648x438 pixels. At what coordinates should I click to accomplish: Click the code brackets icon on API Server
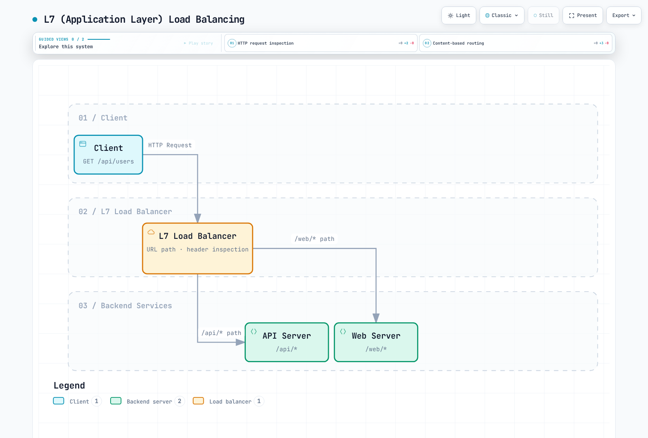(254, 331)
